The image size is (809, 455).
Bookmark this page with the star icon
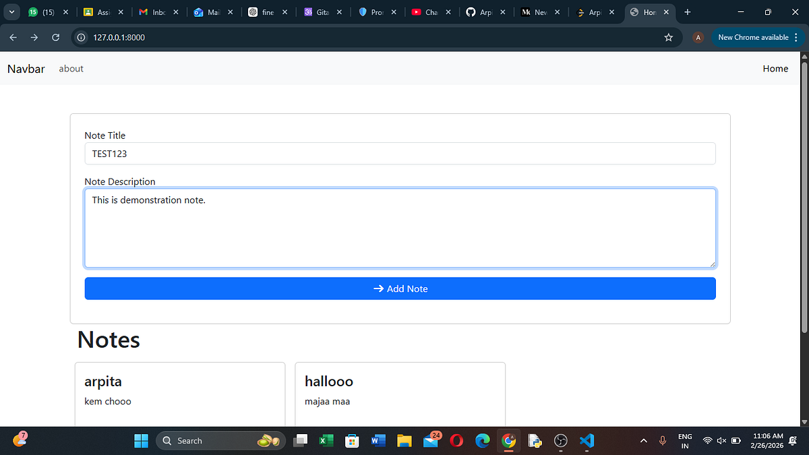tap(668, 38)
